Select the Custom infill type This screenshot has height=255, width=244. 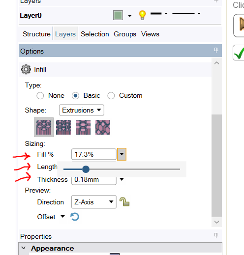111,96
